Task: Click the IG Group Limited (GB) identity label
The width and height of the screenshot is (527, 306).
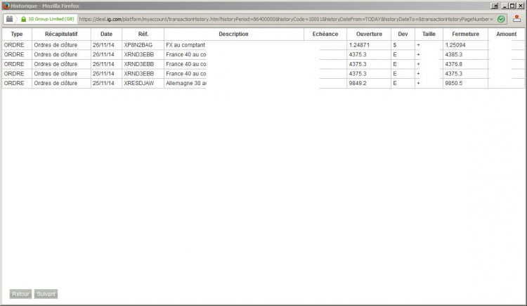Action: [51, 19]
